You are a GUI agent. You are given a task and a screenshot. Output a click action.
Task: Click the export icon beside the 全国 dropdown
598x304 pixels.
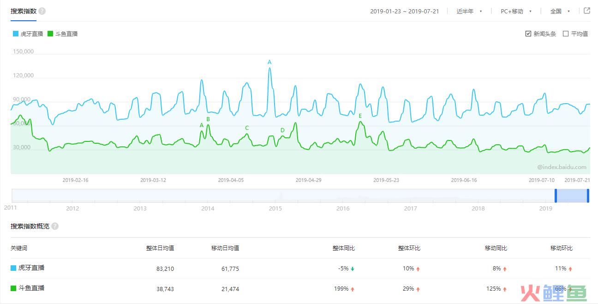pos(587,11)
